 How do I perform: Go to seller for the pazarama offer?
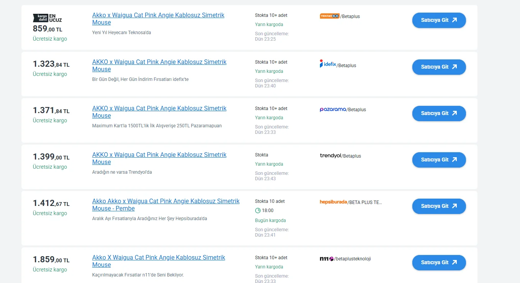click(439, 114)
